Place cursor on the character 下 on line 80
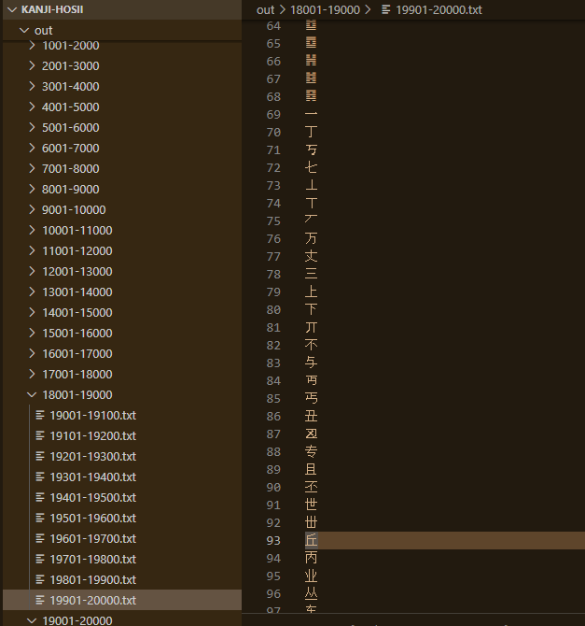The height and width of the screenshot is (626, 585). coord(311,310)
